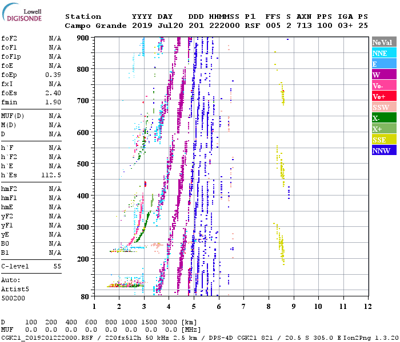Select the SSE yellow legend swatch
This screenshot has height=342, width=400.
(x=384, y=140)
